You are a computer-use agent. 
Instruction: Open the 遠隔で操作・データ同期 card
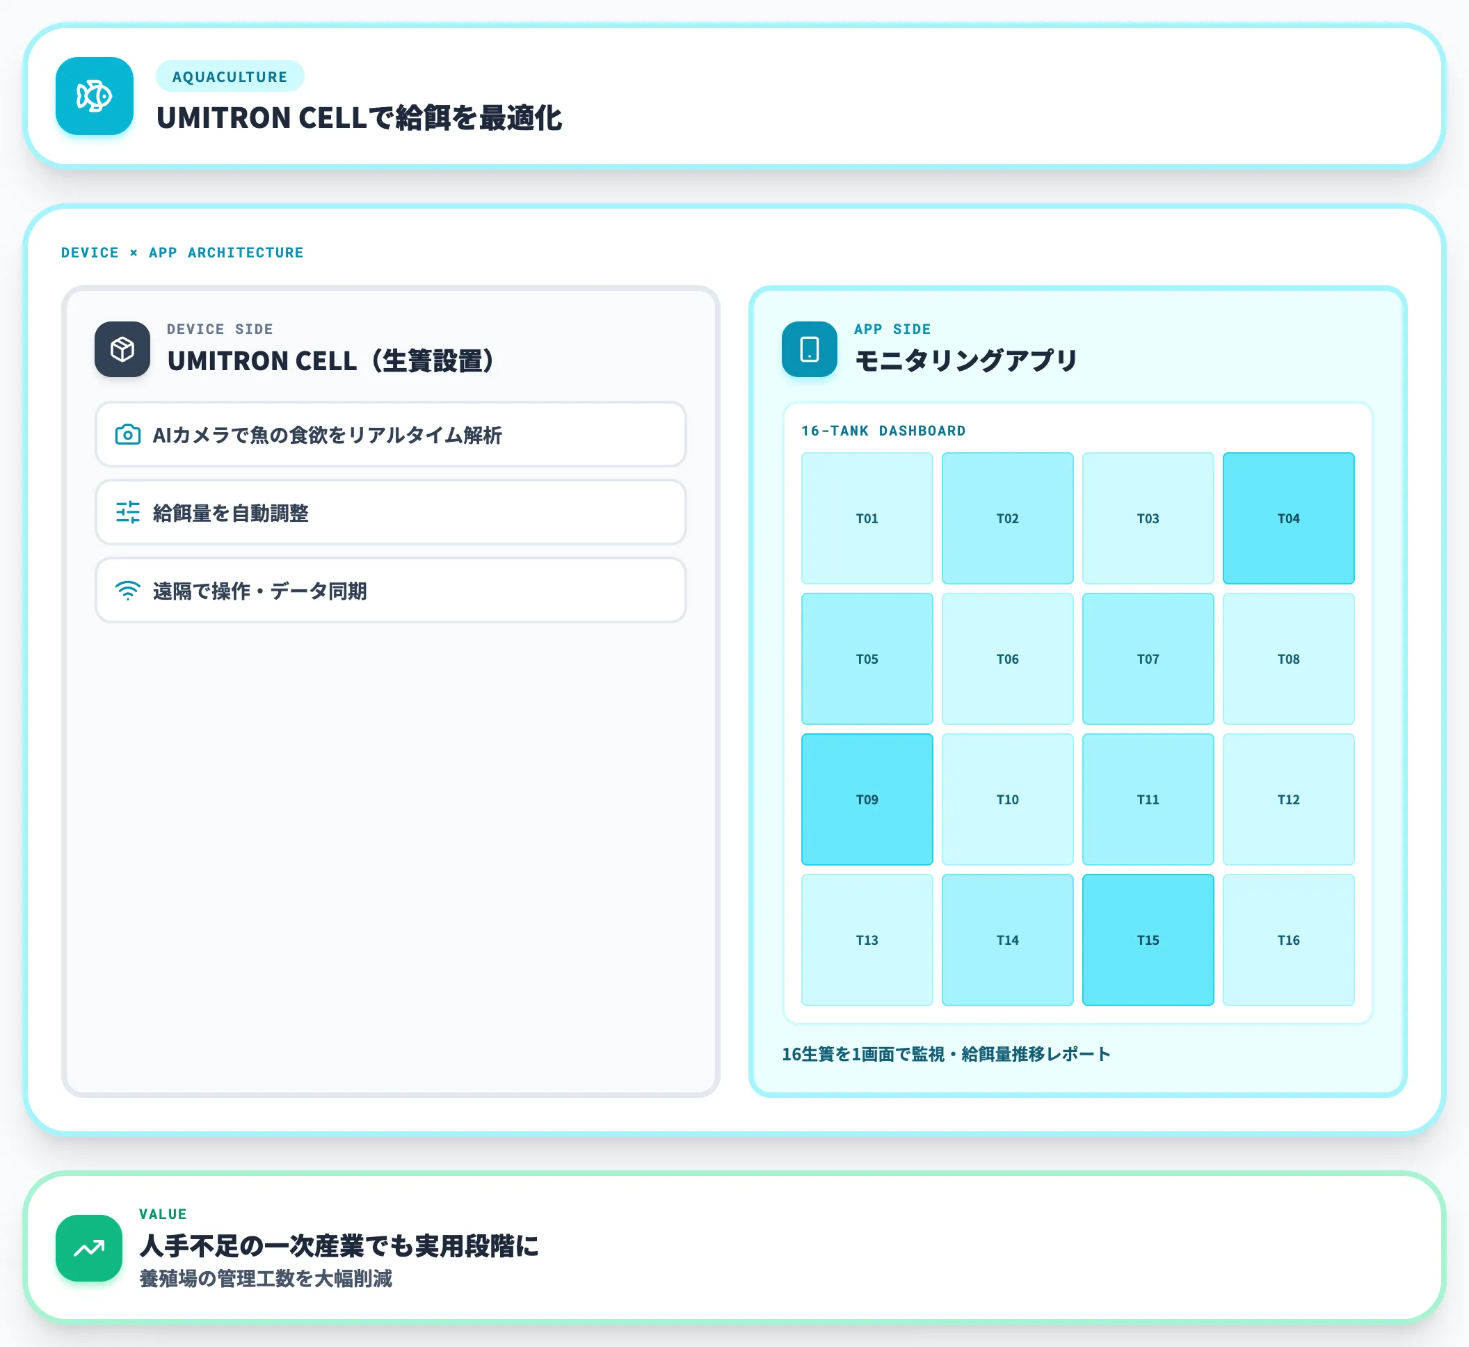tap(391, 591)
